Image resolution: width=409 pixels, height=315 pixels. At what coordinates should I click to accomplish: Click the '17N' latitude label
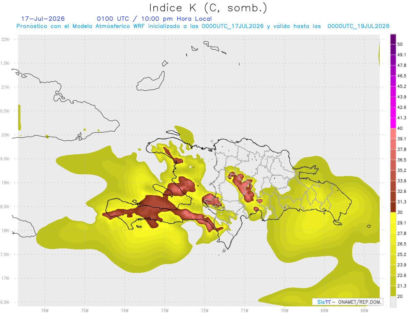[5, 278]
